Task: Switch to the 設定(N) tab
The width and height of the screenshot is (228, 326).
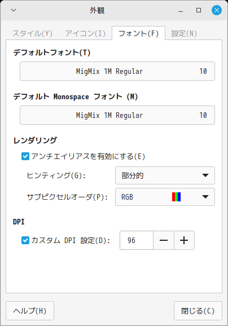Action: coord(184,33)
